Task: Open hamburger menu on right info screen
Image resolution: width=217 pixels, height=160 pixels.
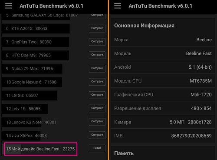Action: (118, 6)
